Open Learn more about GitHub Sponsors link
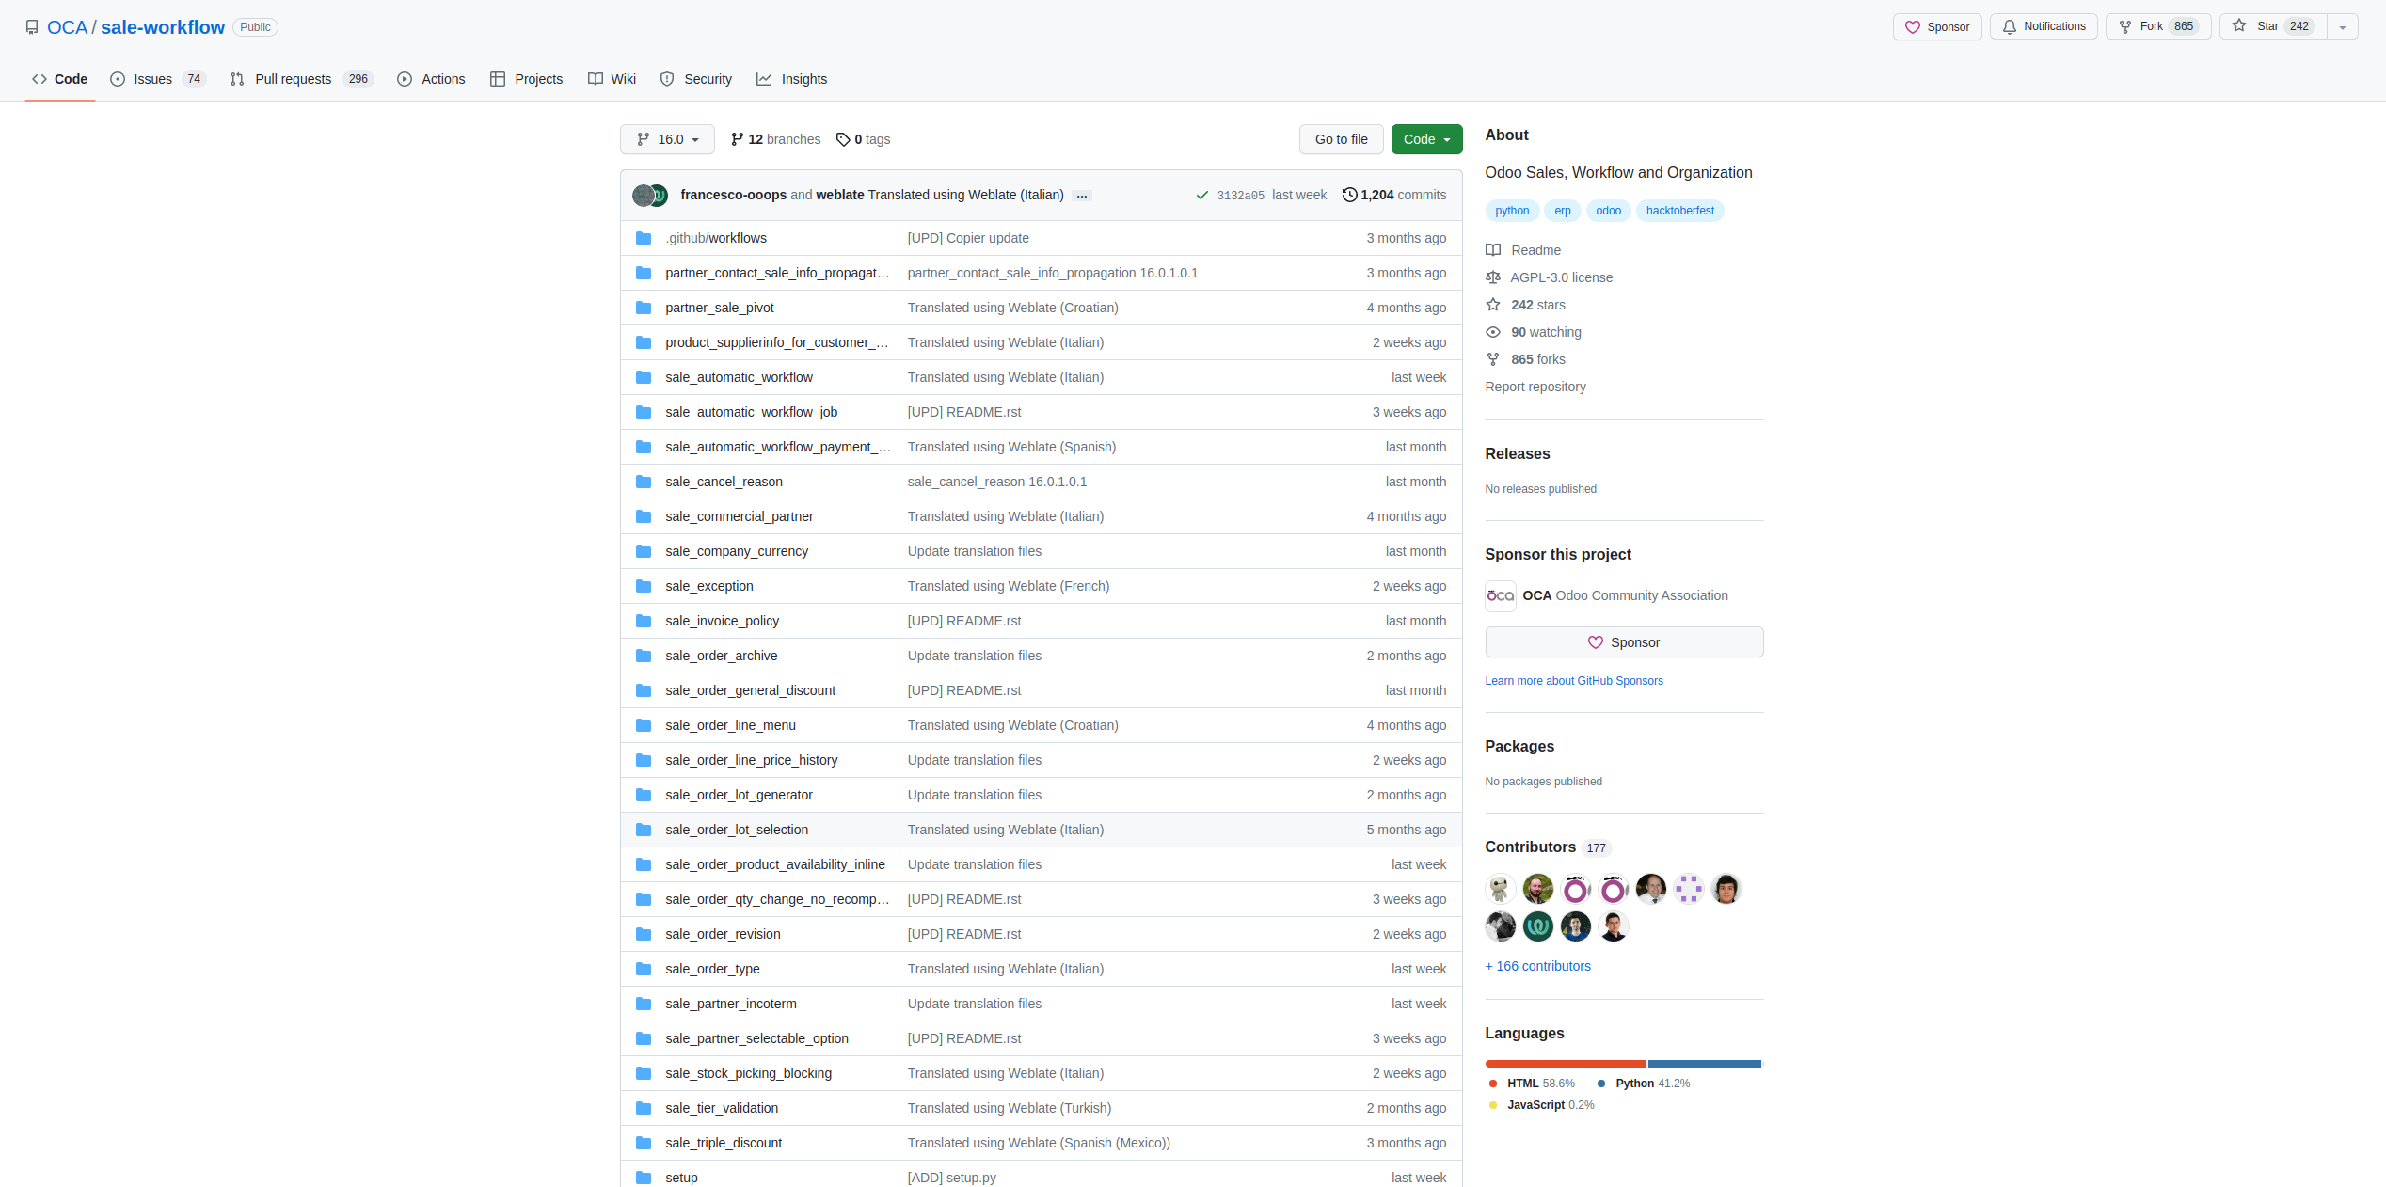This screenshot has width=2386, height=1187. [1574, 681]
